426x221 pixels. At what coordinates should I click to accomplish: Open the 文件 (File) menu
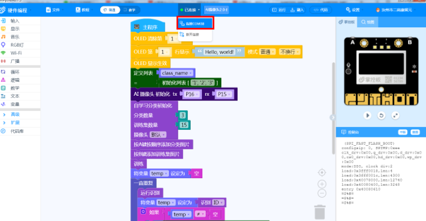click(55, 10)
